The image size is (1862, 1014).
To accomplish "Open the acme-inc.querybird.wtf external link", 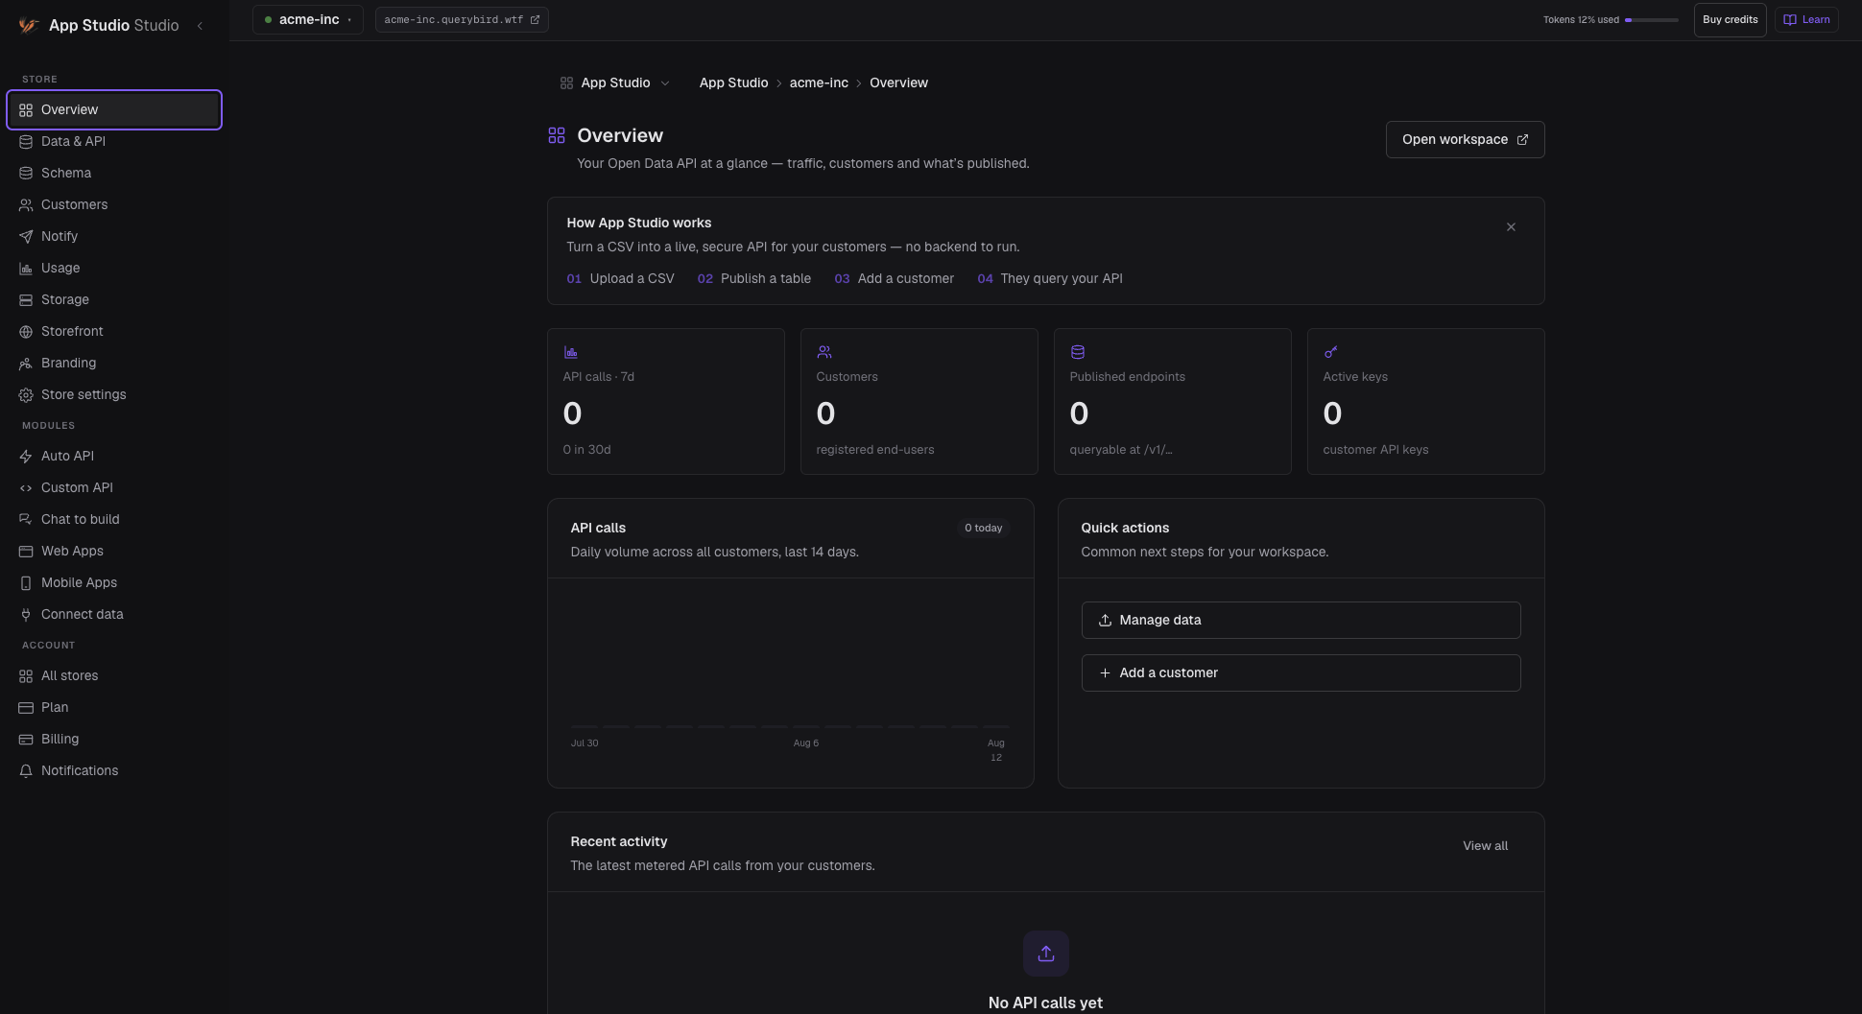I will click(462, 19).
